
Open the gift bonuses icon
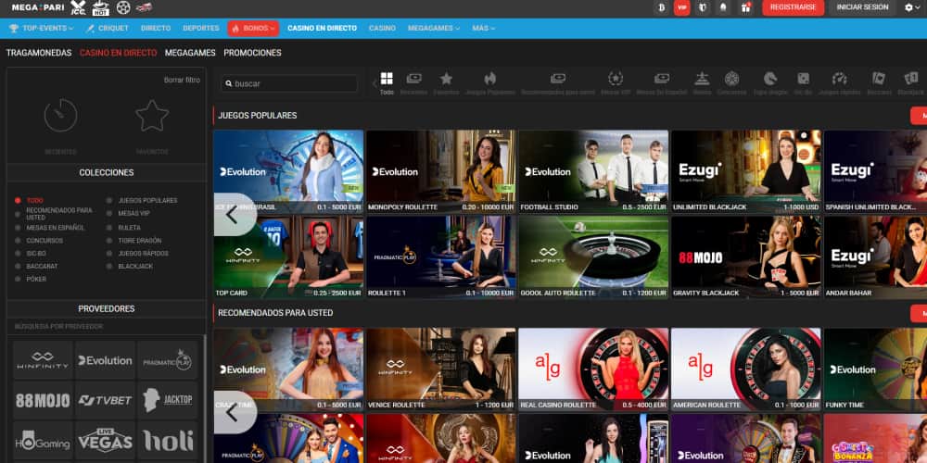(x=745, y=7)
